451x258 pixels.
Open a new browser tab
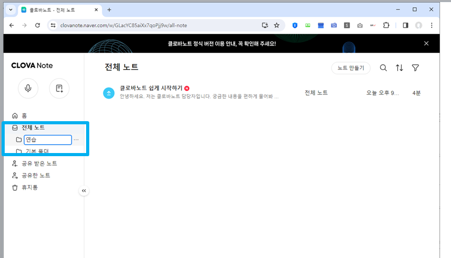109,10
